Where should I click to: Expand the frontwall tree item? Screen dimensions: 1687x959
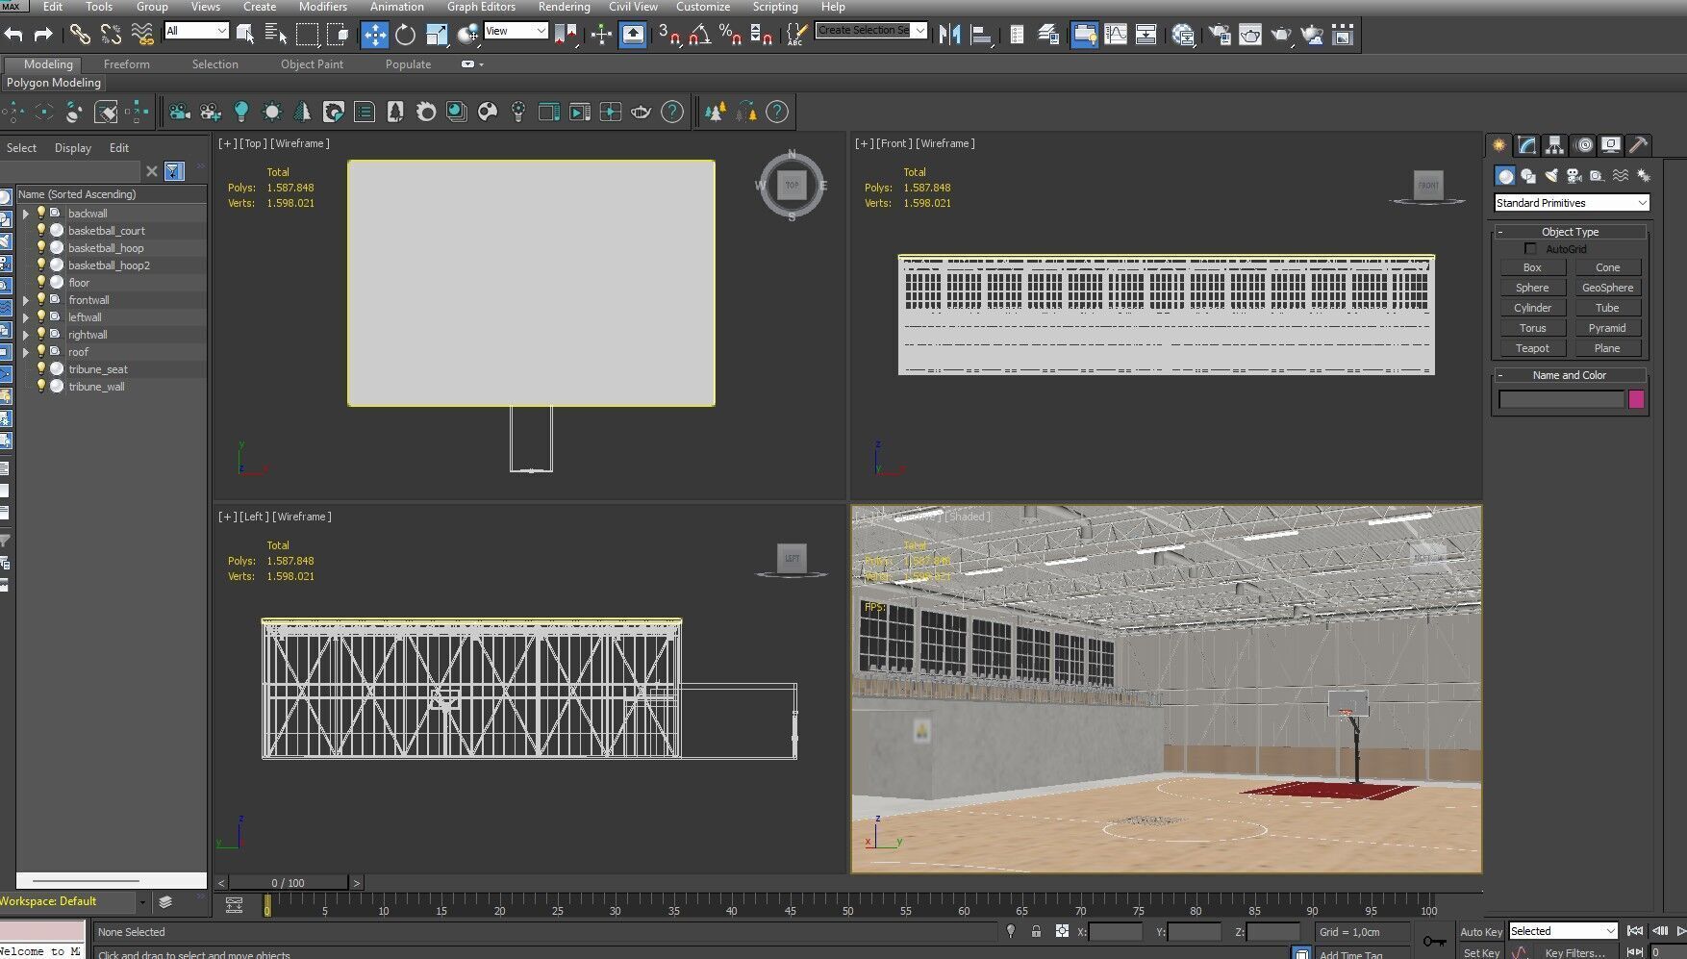(26, 300)
